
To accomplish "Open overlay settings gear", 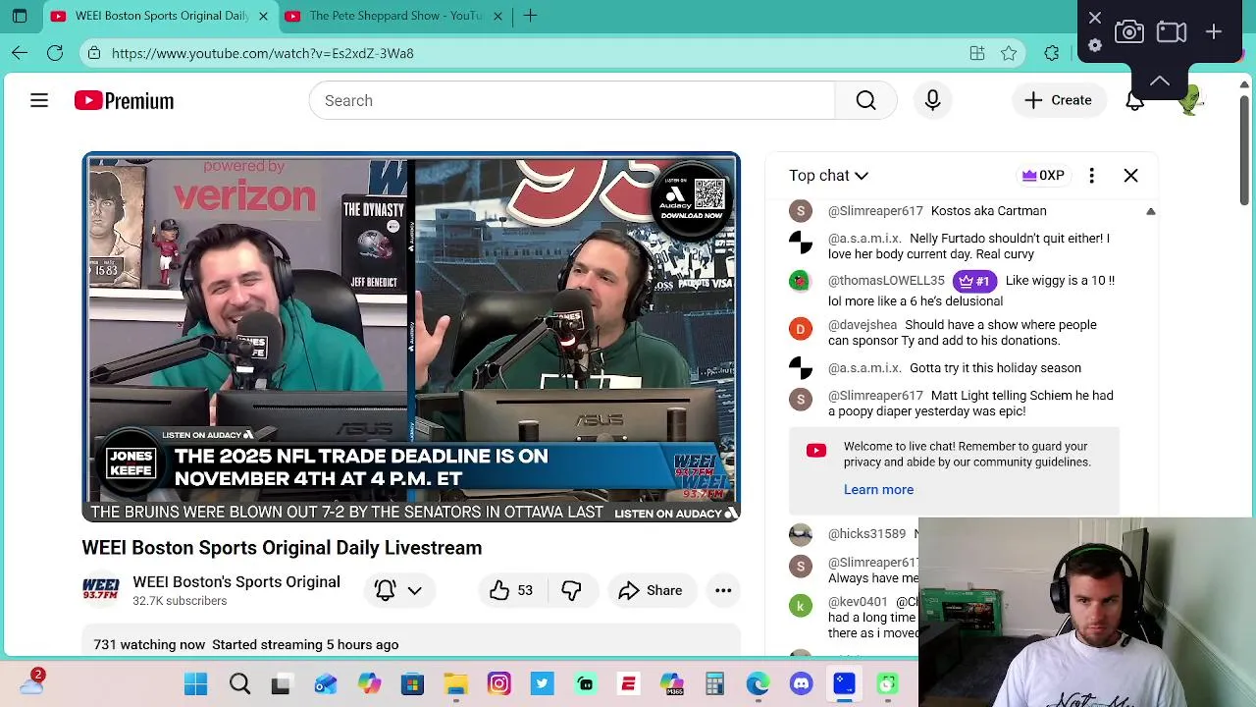I will click(1095, 45).
